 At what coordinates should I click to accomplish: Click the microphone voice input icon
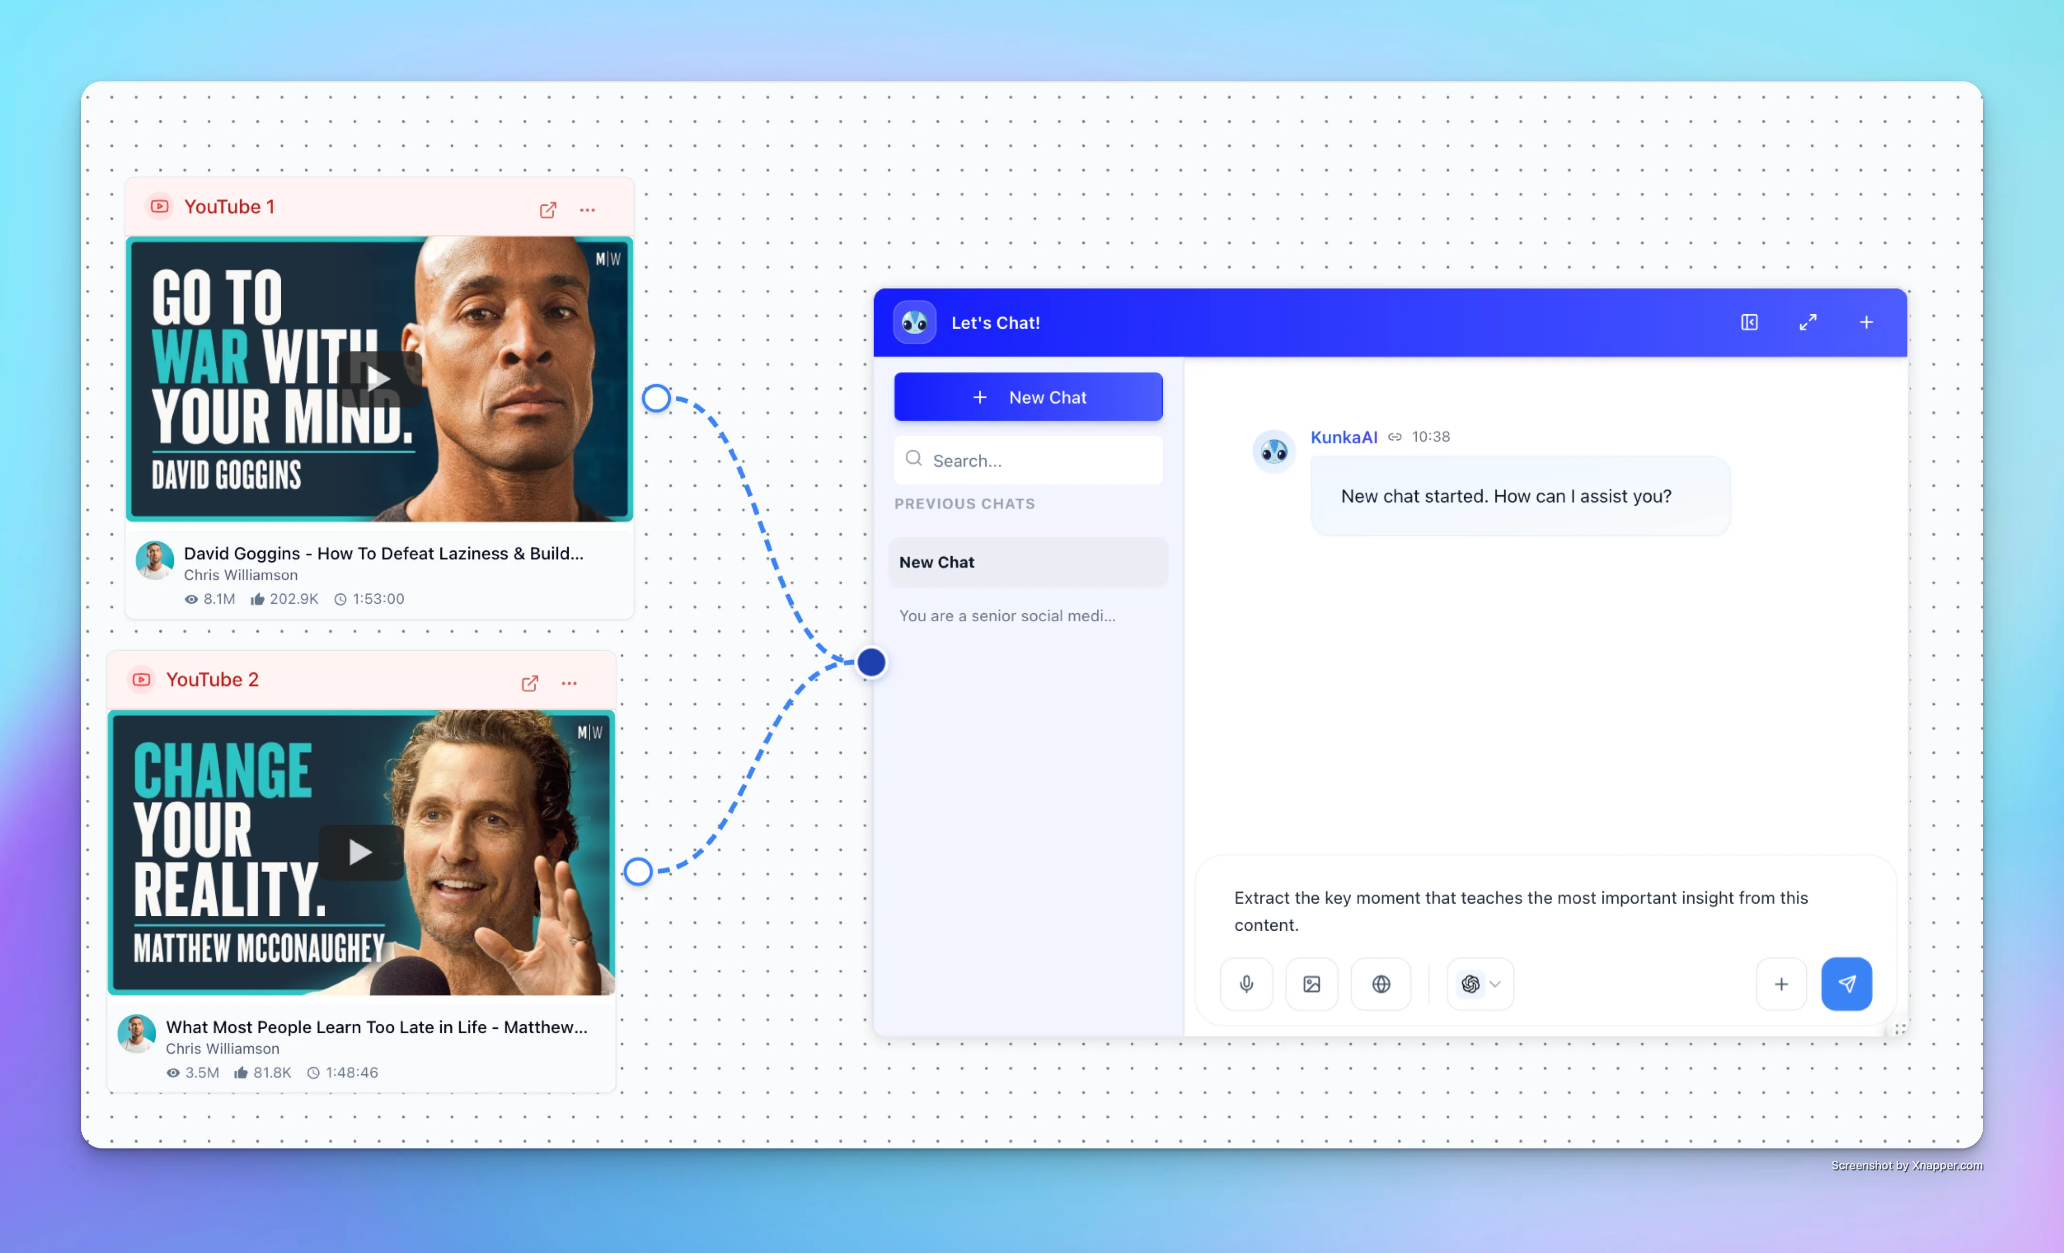click(1246, 983)
